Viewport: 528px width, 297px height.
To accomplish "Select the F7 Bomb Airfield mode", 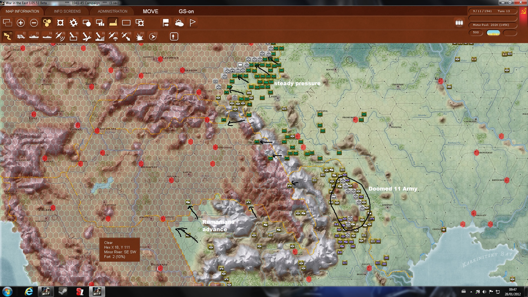I will pyautogui.click(x=87, y=36).
